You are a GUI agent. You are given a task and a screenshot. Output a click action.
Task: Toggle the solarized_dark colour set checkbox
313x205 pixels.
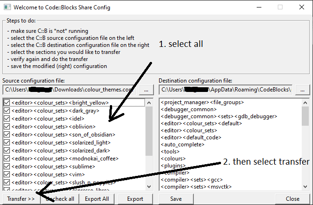(7, 151)
